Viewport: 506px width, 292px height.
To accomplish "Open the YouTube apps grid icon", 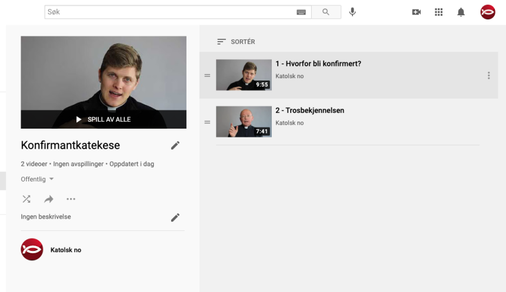I will coord(438,12).
